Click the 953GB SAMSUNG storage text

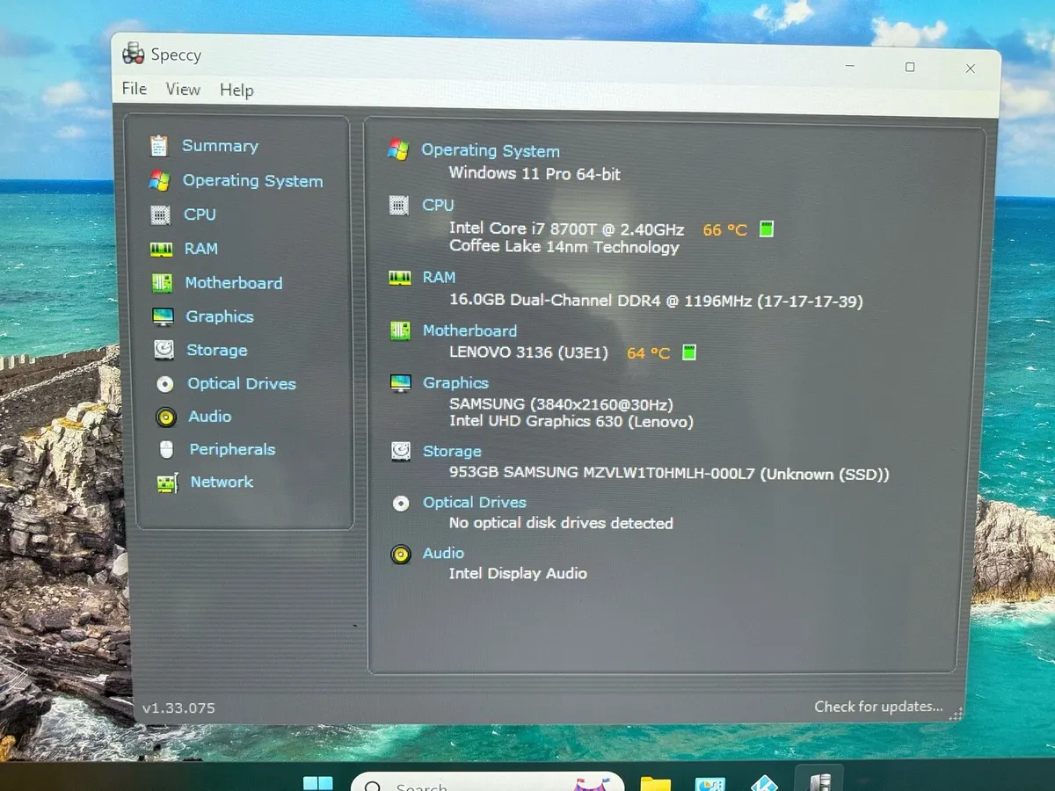coord(669,474)
